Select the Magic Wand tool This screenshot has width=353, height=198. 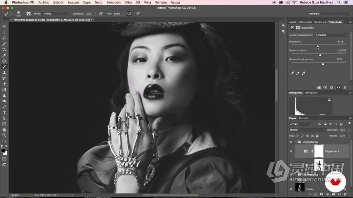coord(4,44)
